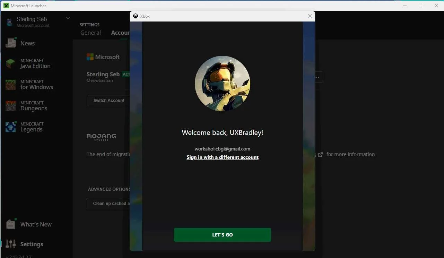Open the migration info external link
Screen dimensions: 444x258
(320, 154)
